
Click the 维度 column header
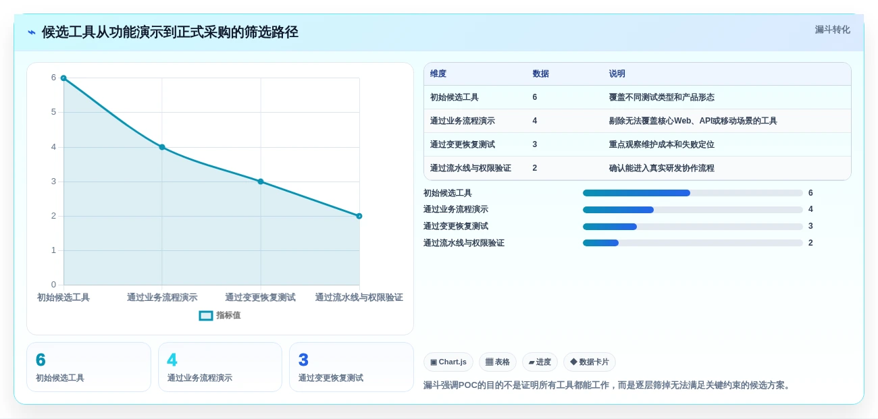click(x=438, y=74)
